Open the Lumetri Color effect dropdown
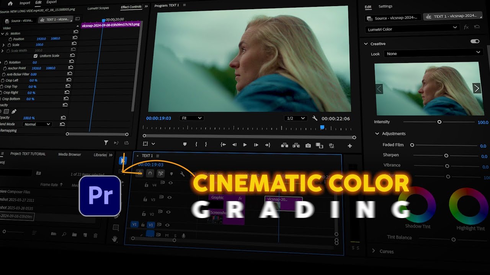490x275 pixels. pos(412,28)
